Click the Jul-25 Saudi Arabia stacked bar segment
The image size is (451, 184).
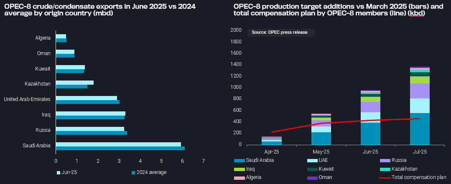420,129
